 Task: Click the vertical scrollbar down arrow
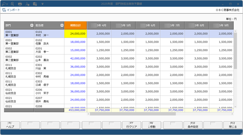pyautogui.click(x=235, y=106)
